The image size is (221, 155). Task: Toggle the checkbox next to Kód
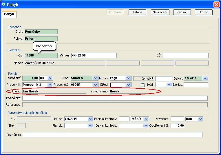[x=143, y=85]
